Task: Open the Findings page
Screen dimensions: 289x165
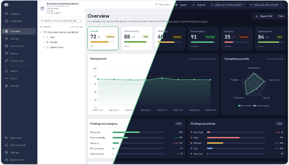Action: click(19, 39)
